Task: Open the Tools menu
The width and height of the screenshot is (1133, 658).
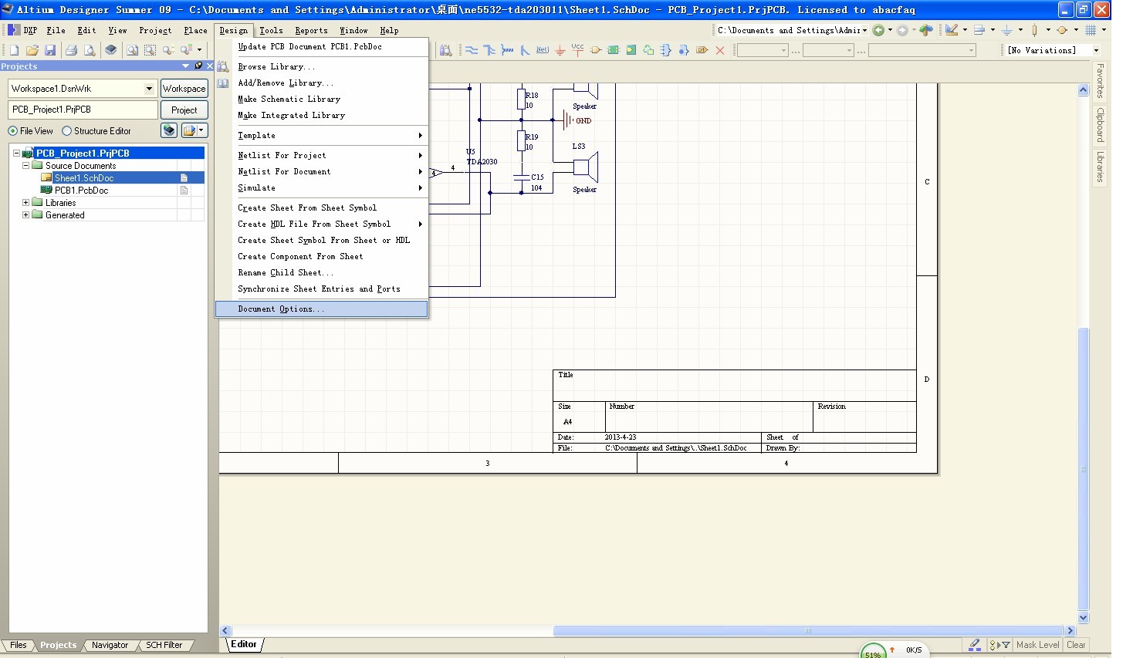Action: tap(271, 30)
